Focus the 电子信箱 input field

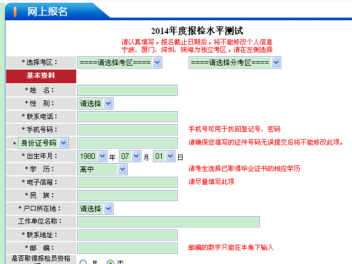(x=127, y=182)
